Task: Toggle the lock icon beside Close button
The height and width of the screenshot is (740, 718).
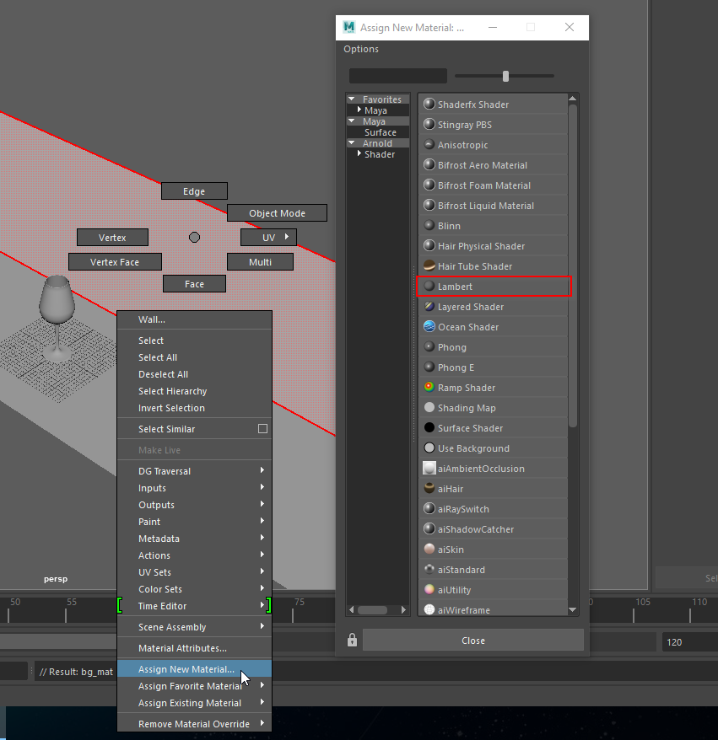Action: tap(352, 641)
